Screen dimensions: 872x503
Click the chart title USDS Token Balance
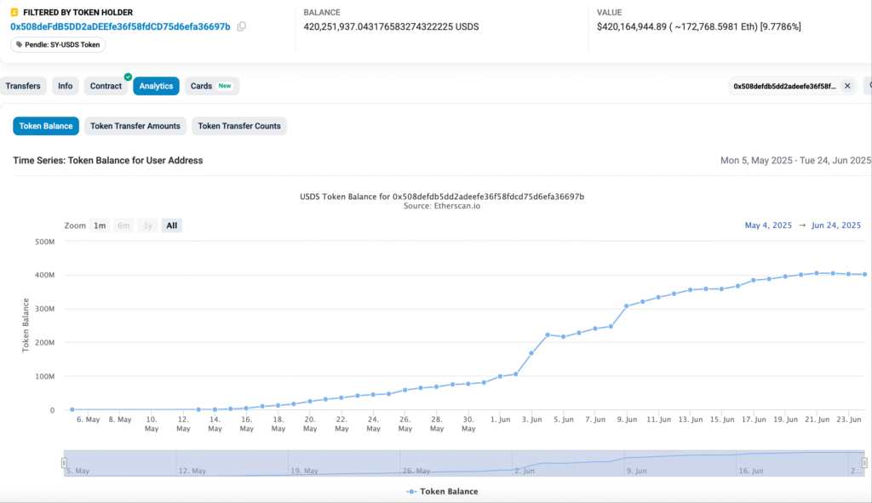pos(442,197)
